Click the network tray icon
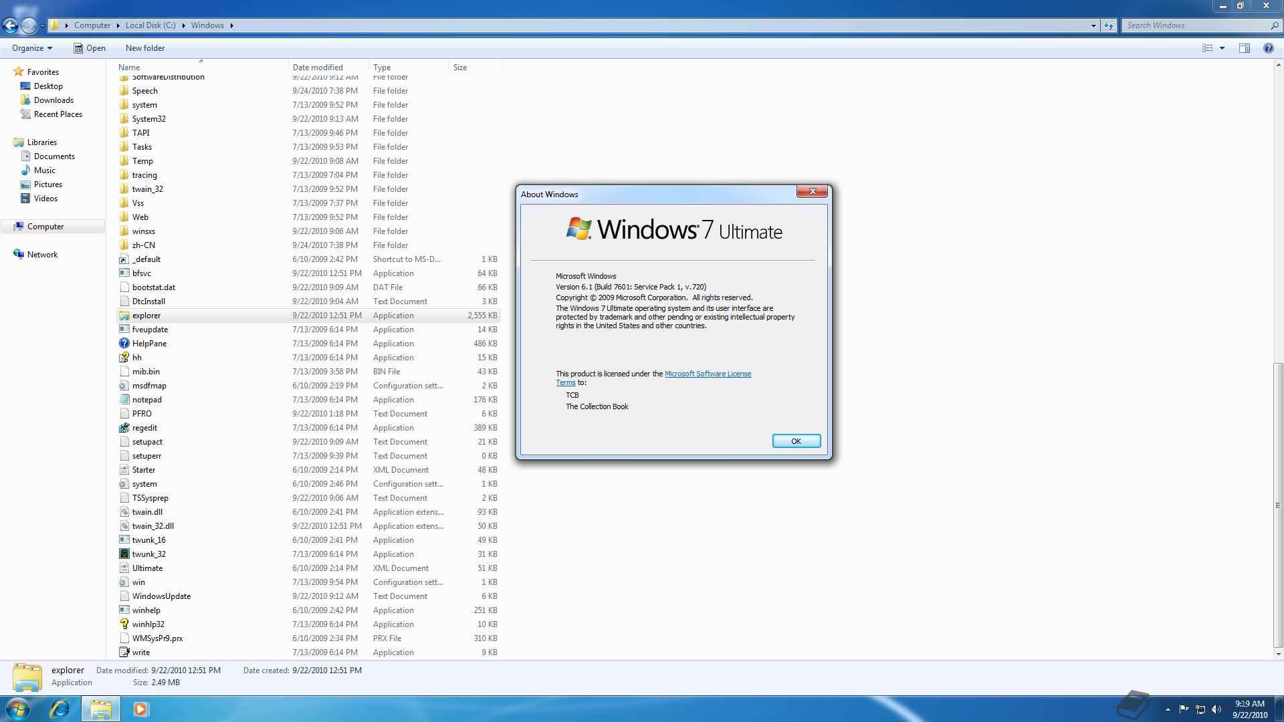The width and height of the screenshot is (1284, 722). pyautogui.click(x=1200, y=709)
